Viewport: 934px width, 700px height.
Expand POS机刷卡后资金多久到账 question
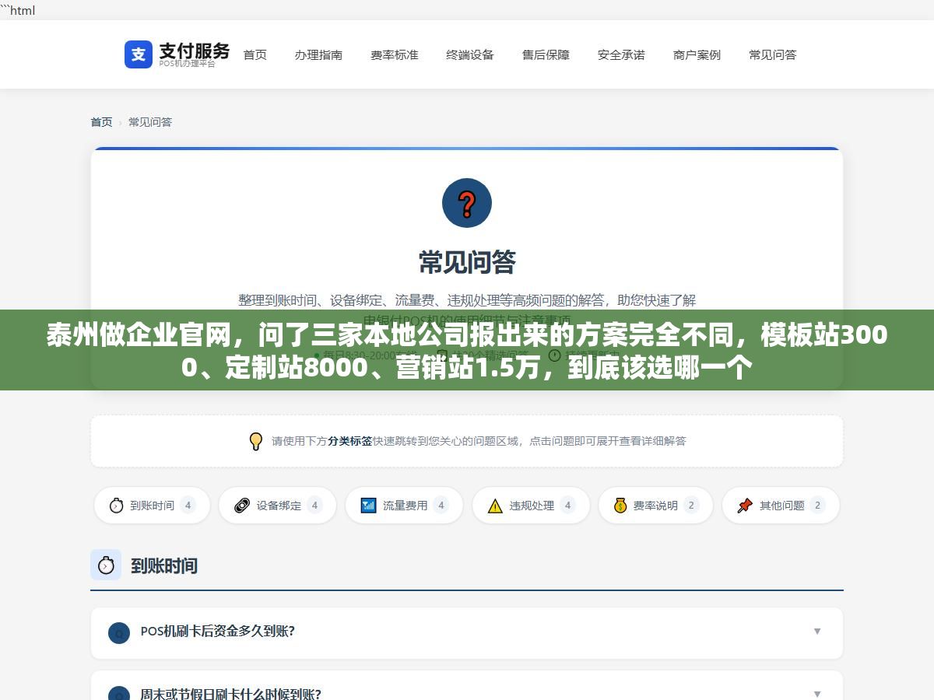[467, 632]
